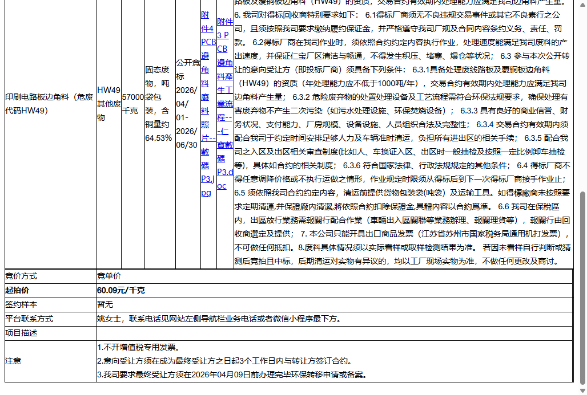Open attachment 4 PCB邊角料廢料照片 image link

pyautogui.click(x=208, y=103)
